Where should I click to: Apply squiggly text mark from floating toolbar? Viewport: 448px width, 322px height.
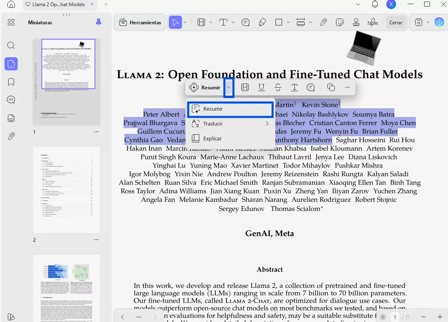tap(294, 87)
